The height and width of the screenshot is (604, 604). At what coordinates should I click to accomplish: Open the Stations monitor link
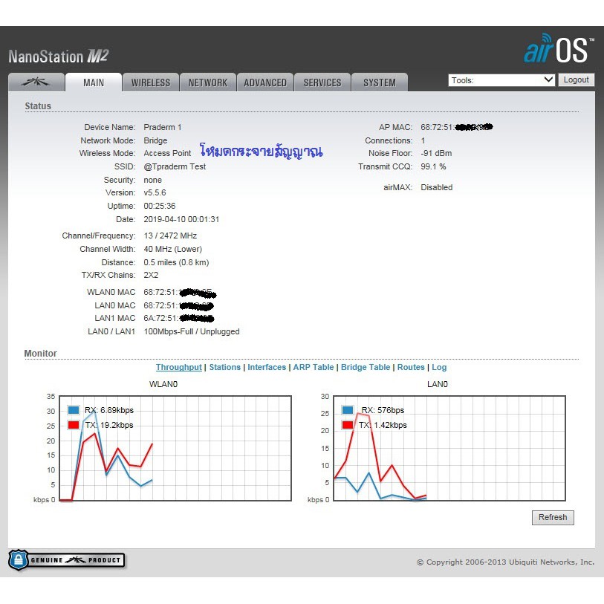tap(224, 367)
